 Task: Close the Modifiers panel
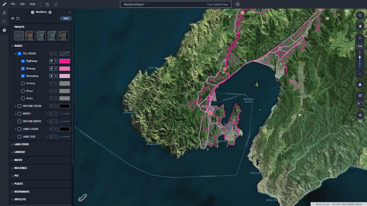70,12
